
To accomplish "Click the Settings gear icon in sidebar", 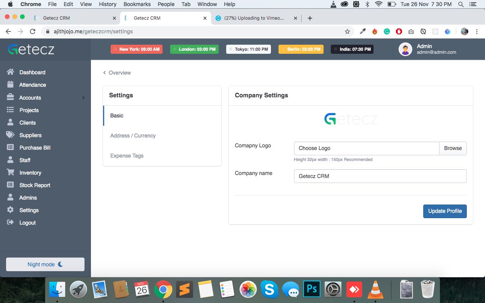I will coord(10,210).
